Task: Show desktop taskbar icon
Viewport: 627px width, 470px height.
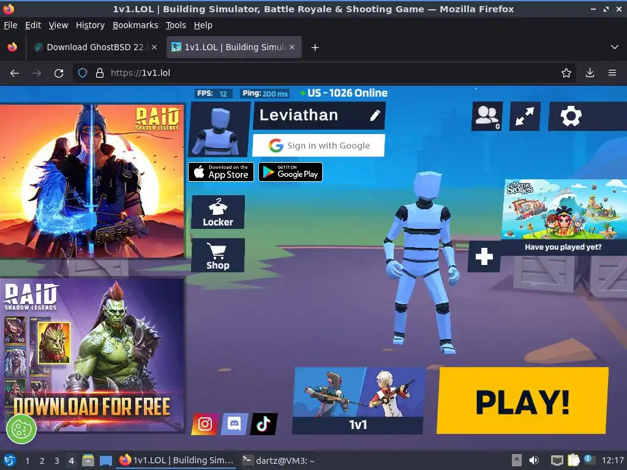Action: point(105,461)
